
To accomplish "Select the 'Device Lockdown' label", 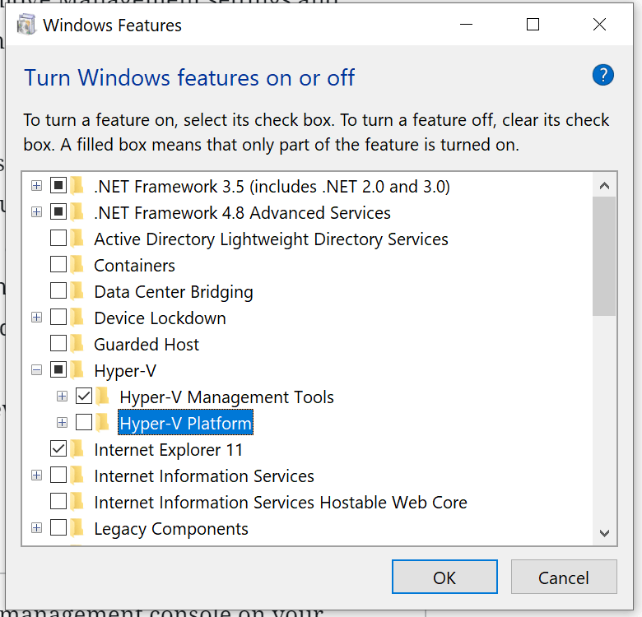I will click(160, 318).
